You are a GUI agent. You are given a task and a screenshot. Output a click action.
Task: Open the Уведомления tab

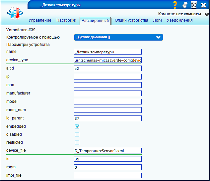click(x=179, y=20)
